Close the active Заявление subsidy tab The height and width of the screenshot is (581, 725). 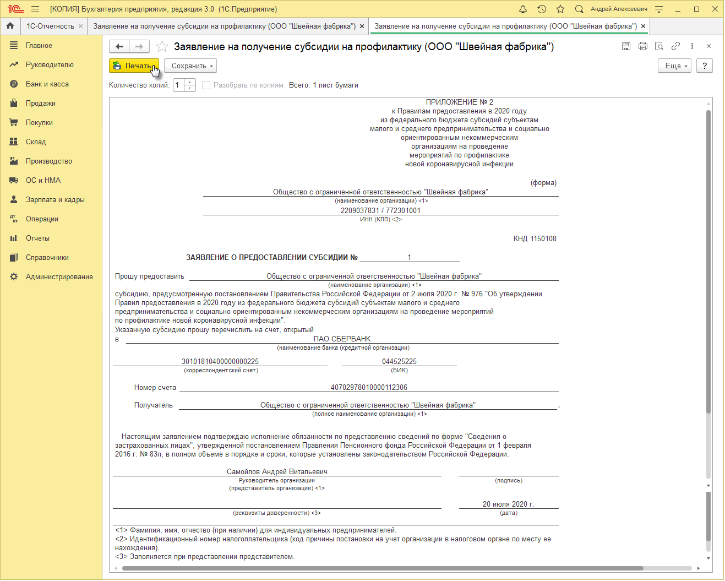click(x=643, y=26)
